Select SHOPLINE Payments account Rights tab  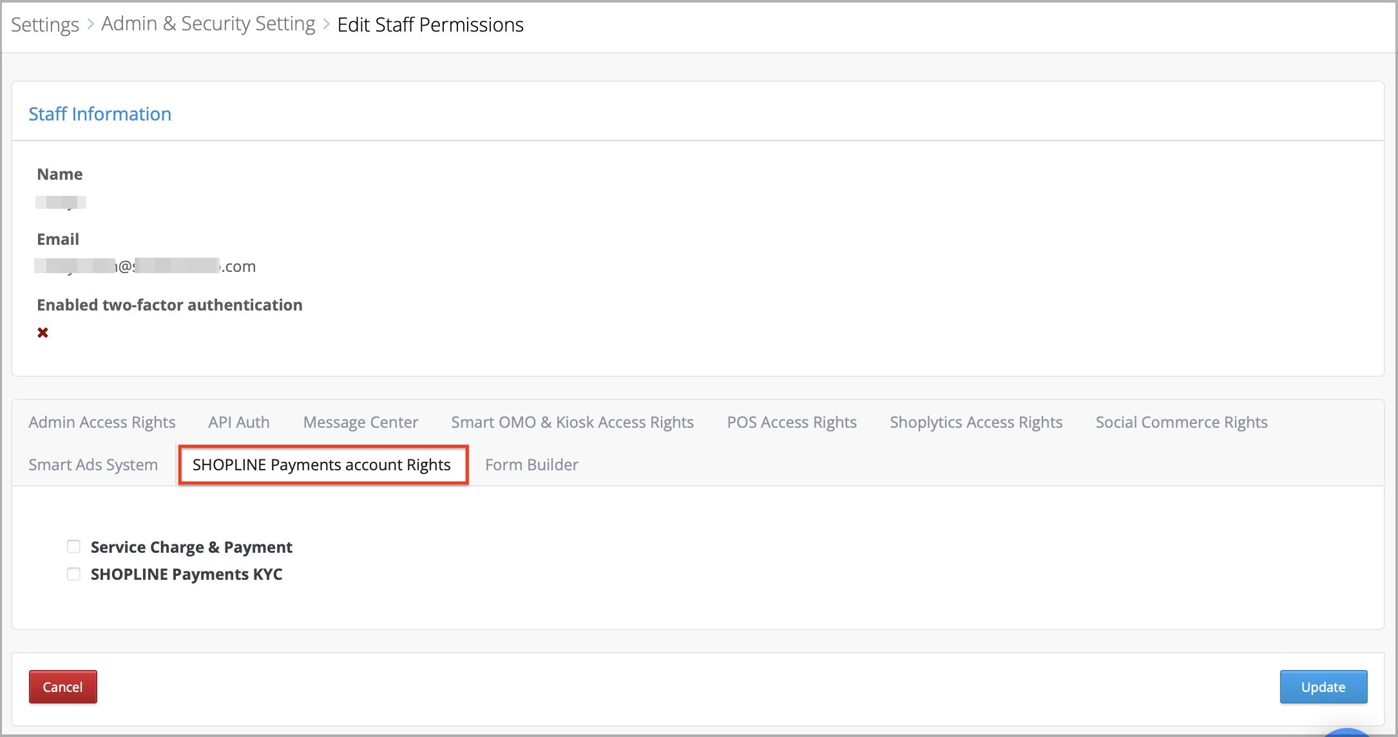[x=321, y=464]
